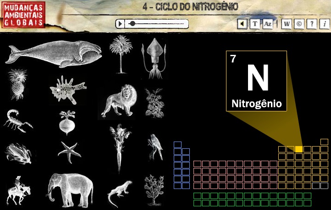Click the starfish image

click(69, 151)
